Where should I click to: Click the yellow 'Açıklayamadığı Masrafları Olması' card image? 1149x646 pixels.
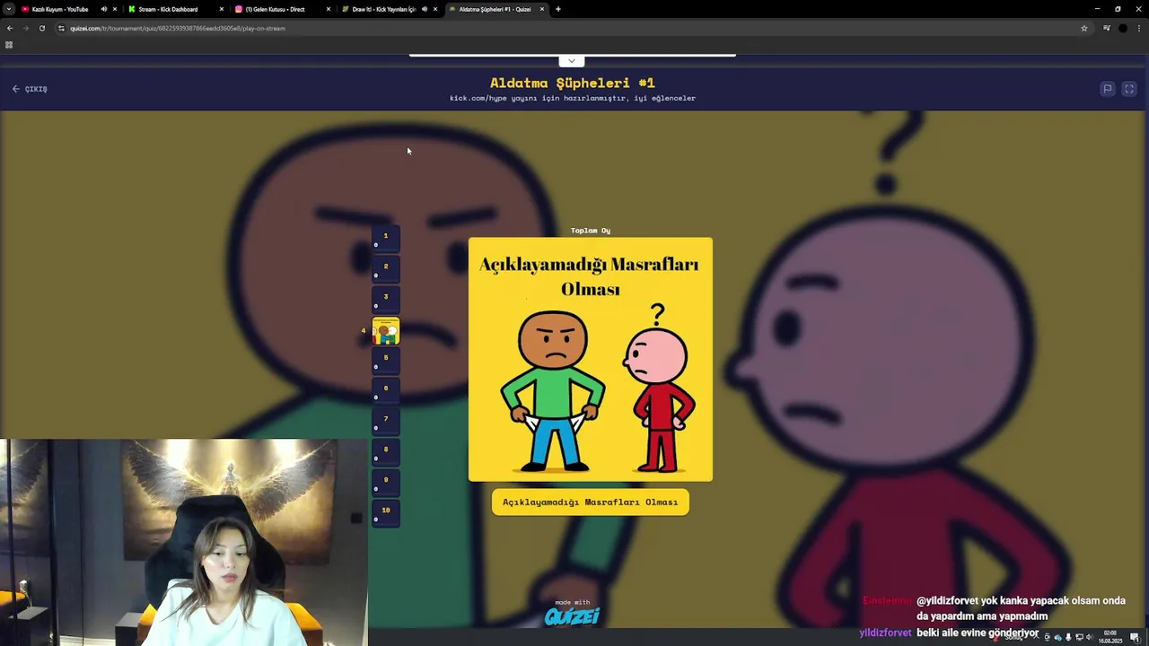591,359
